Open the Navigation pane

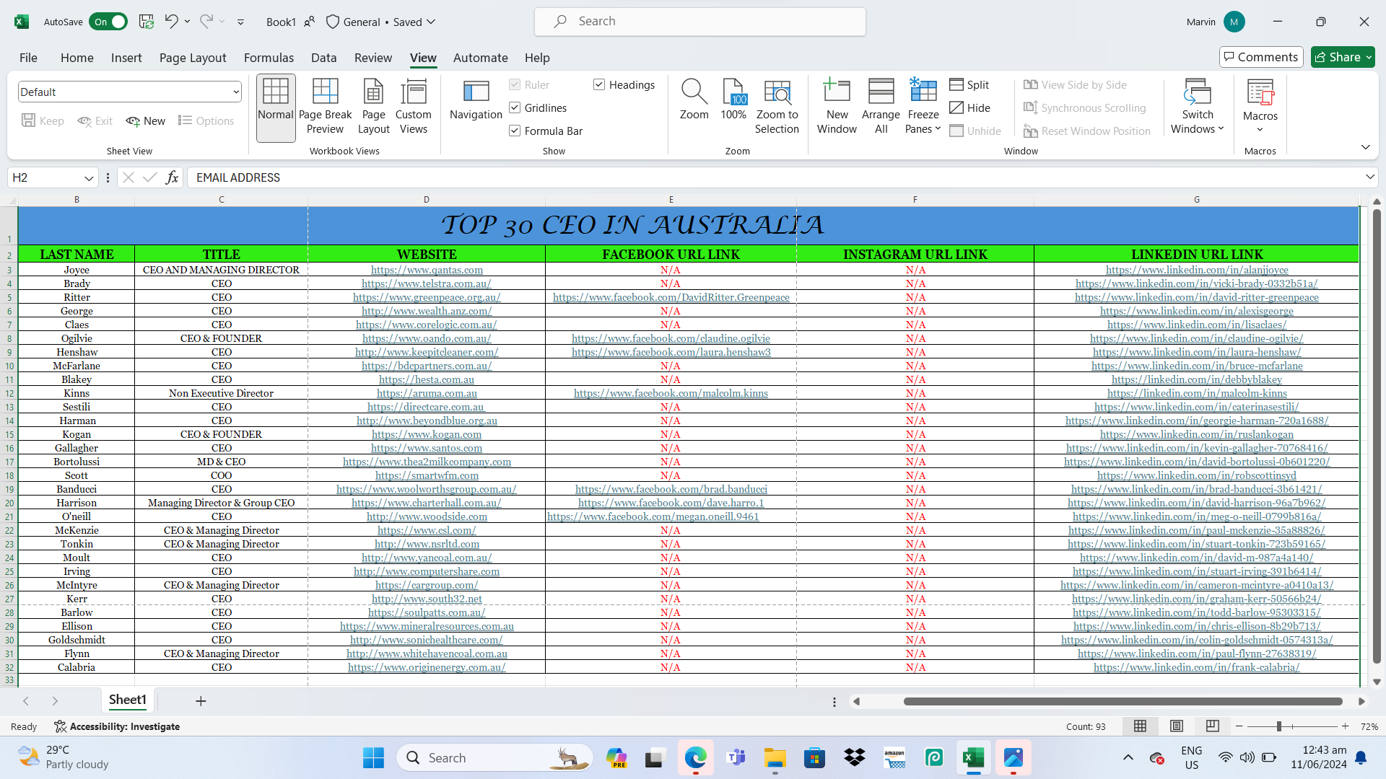(x=476, y=100)
